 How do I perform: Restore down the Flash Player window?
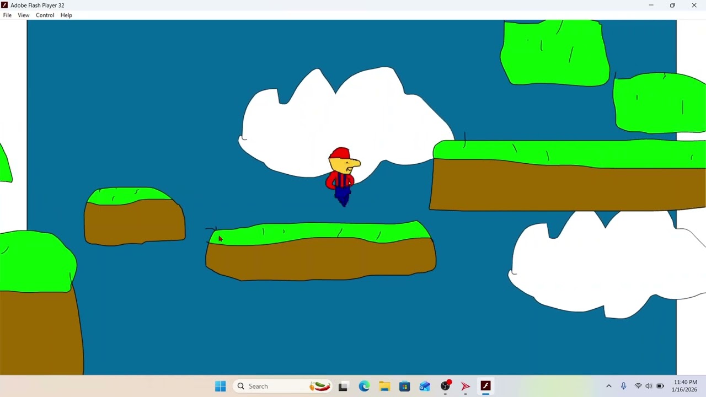(672, 5)
